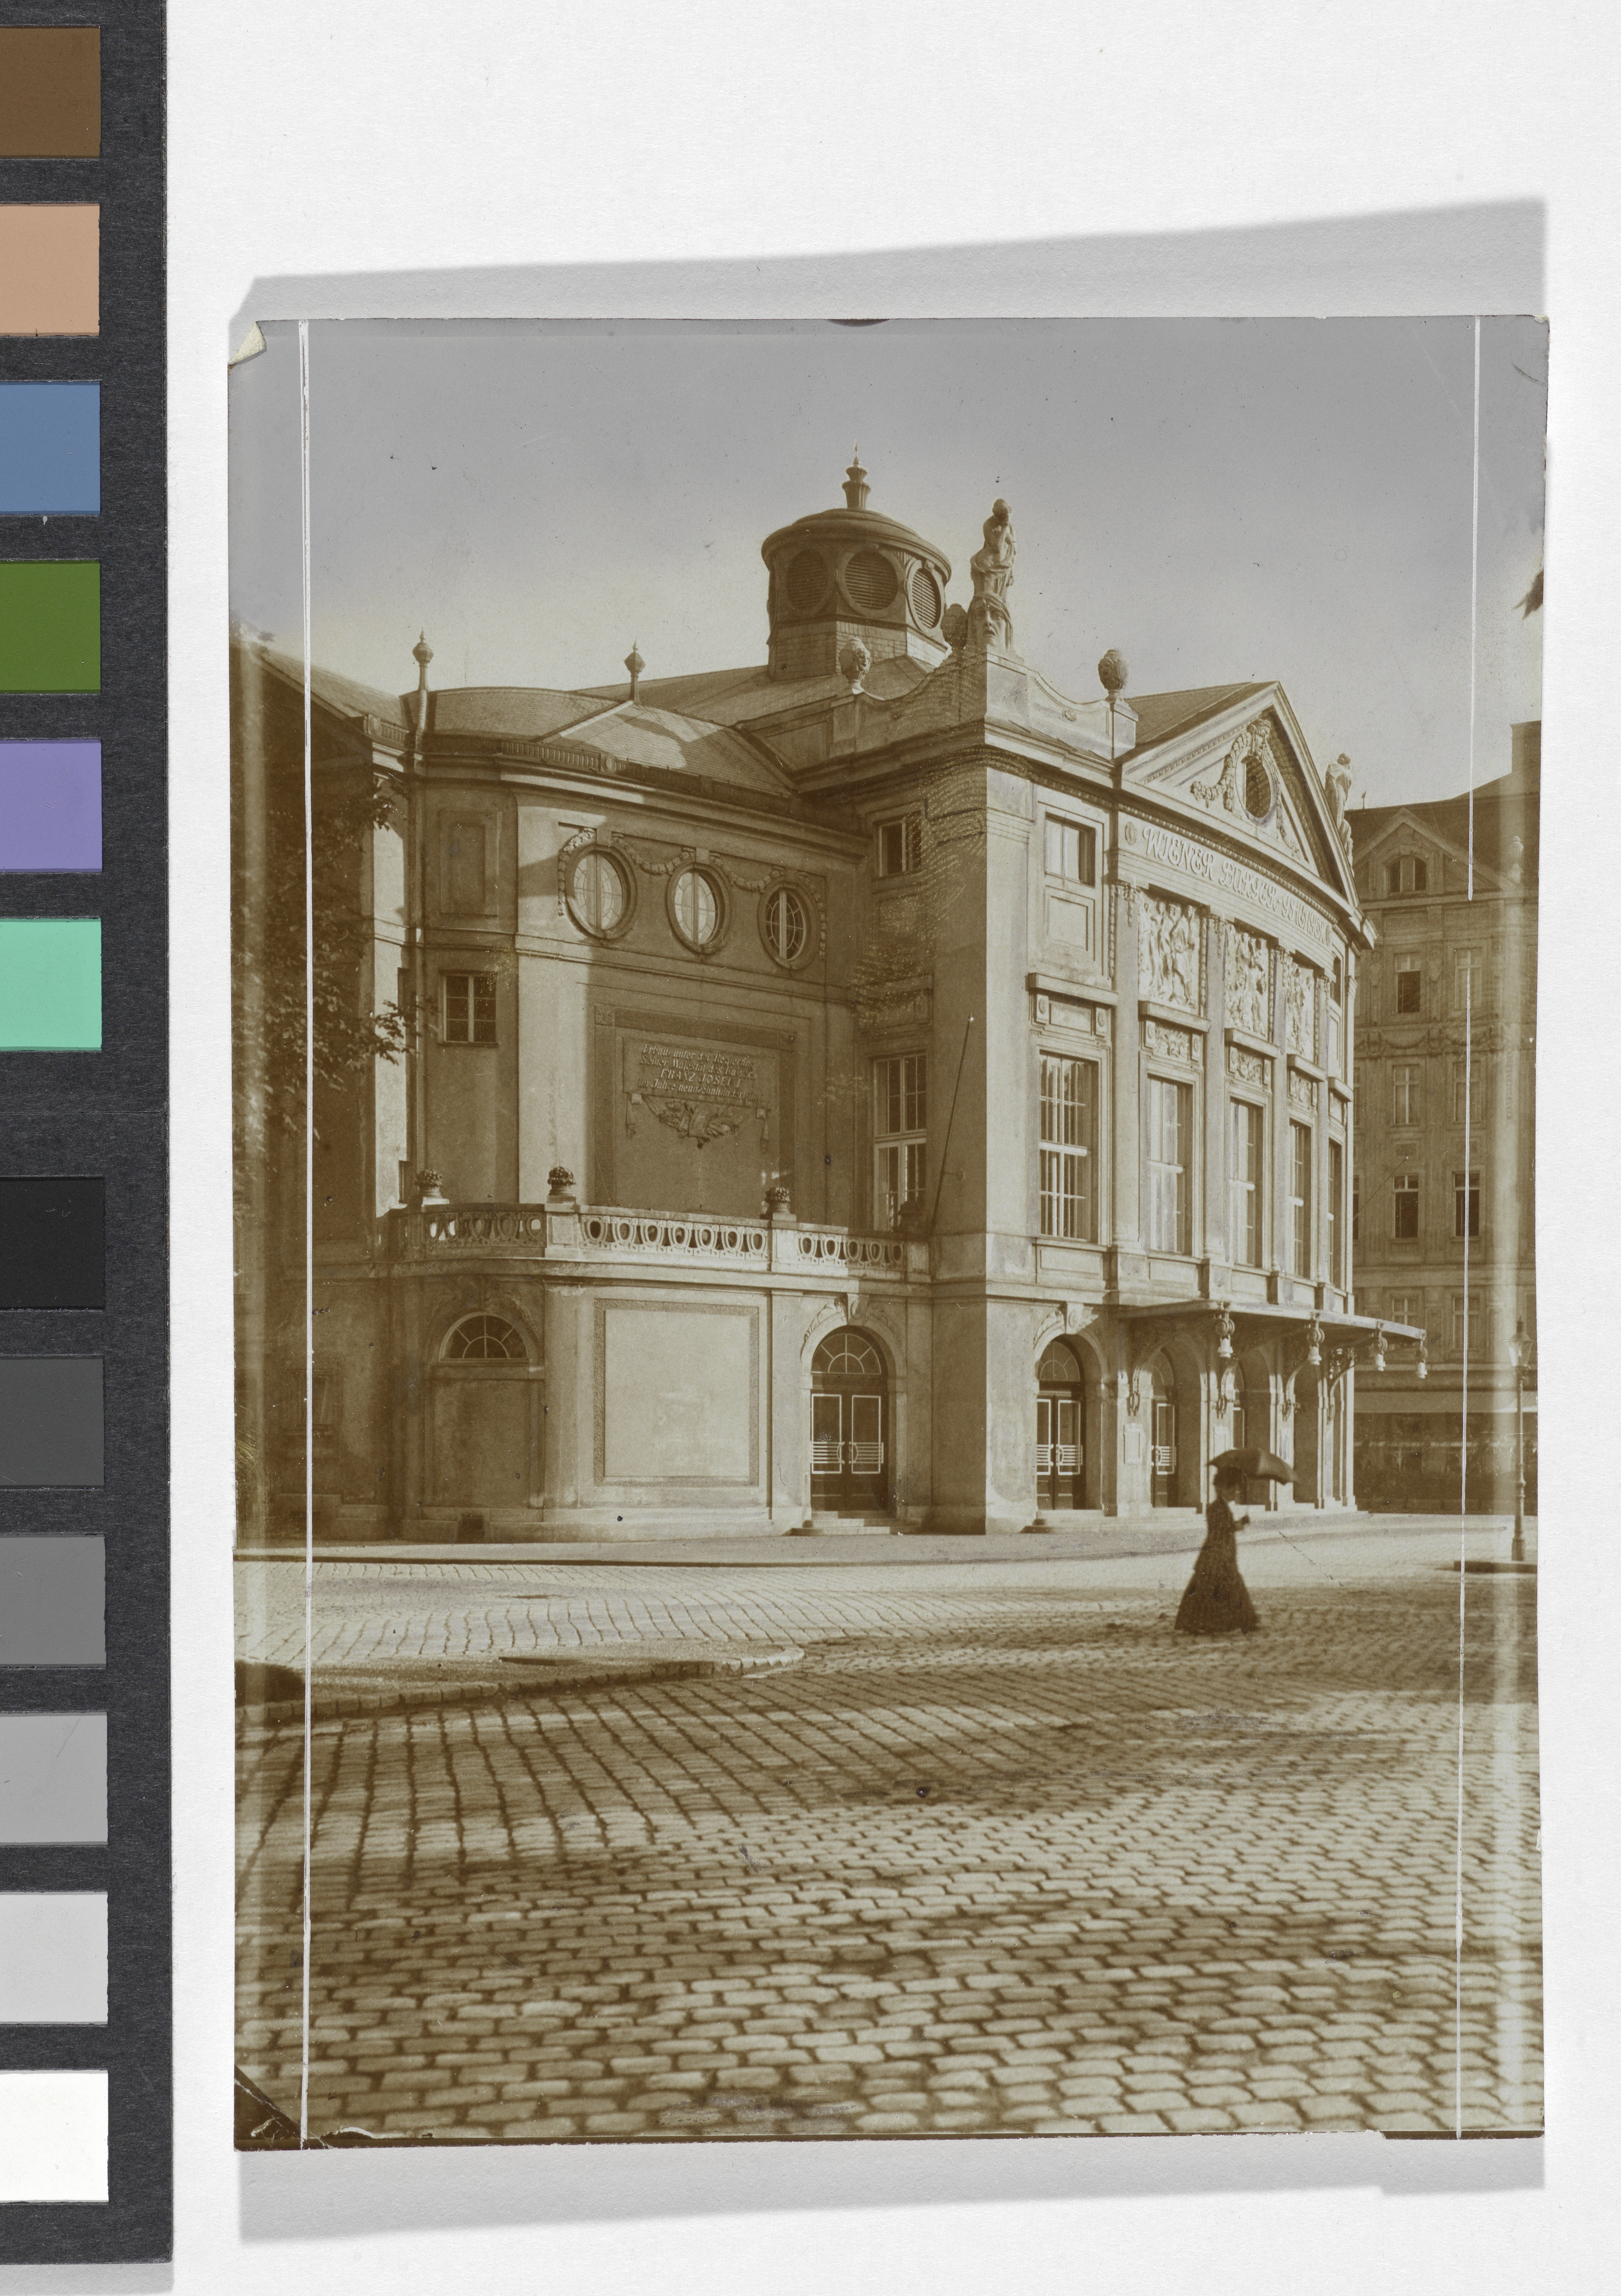Image resolution: width=1621 pixels, height=2296 pixels.
Task: Choose the purple calibration swatch
Action: click(x=50, y=805)
